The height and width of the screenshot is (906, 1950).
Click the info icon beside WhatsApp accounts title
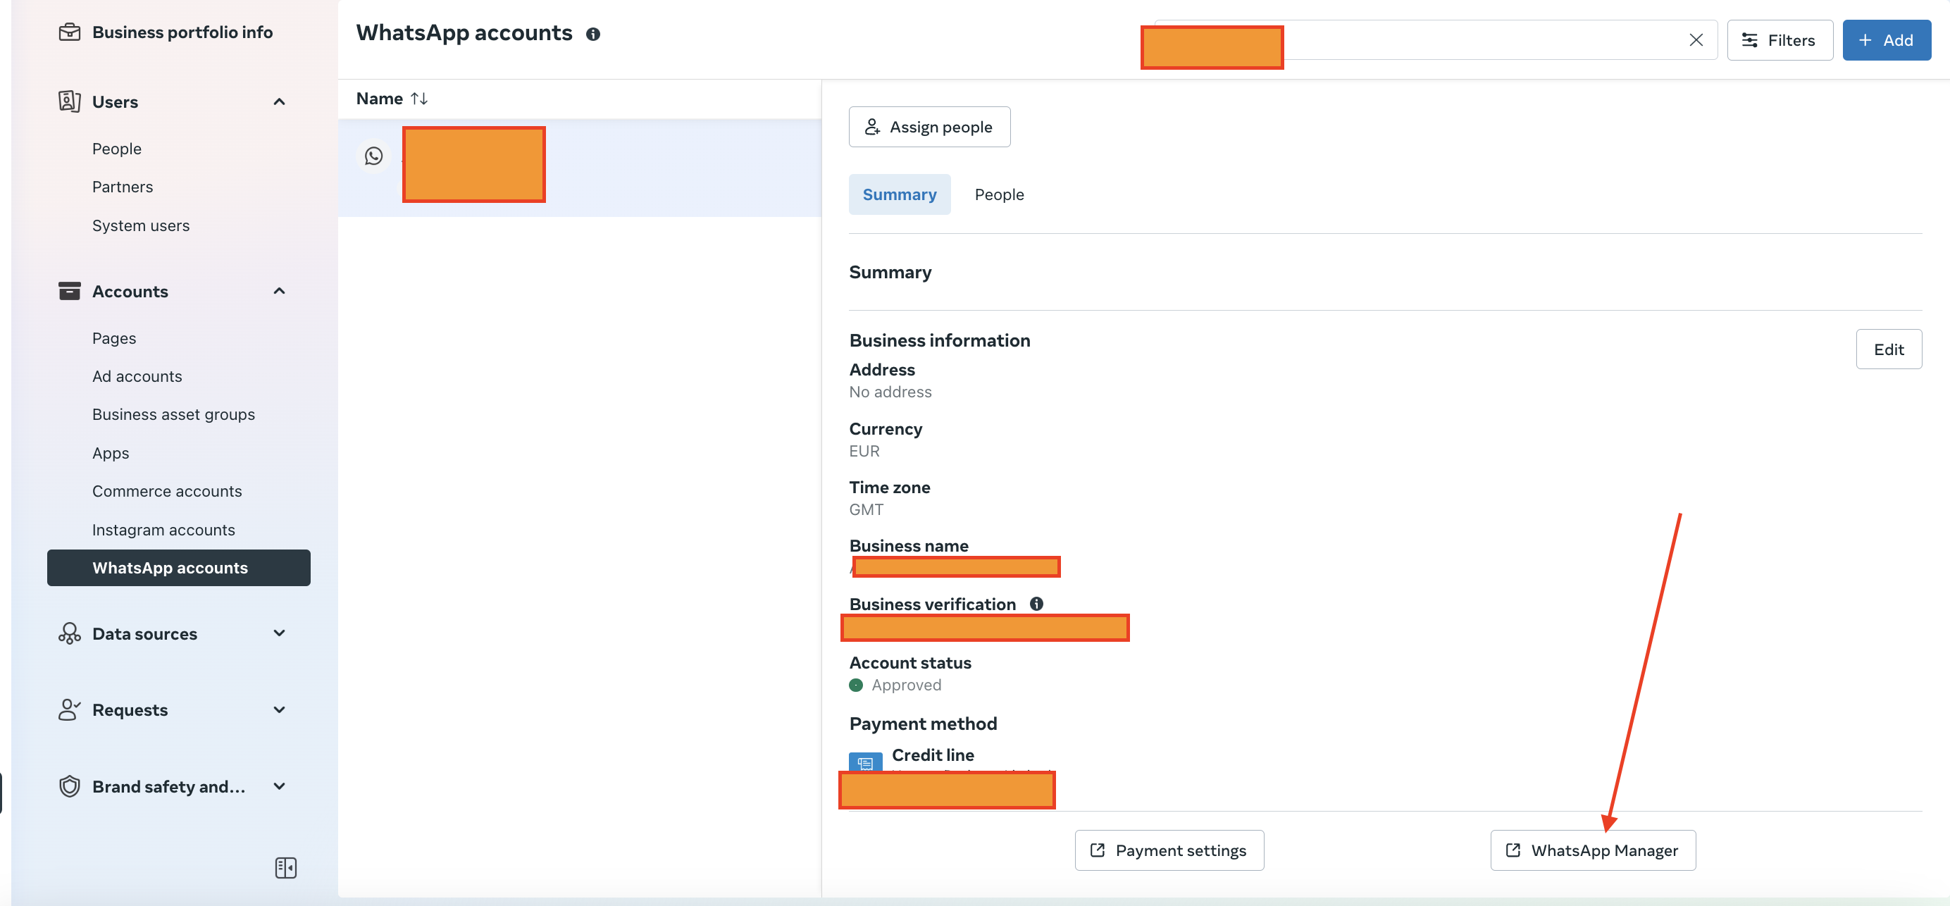point(593,34)
